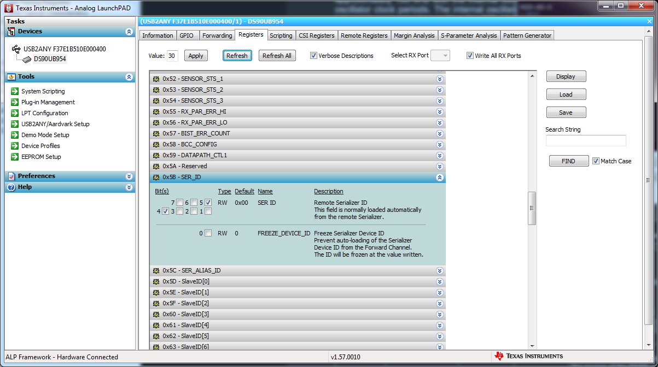Click the register icon for 0x5D - SlaveID[0]
Image resolution: width=658 pixels, height=367 pixels.
click(x=156, y=281)
